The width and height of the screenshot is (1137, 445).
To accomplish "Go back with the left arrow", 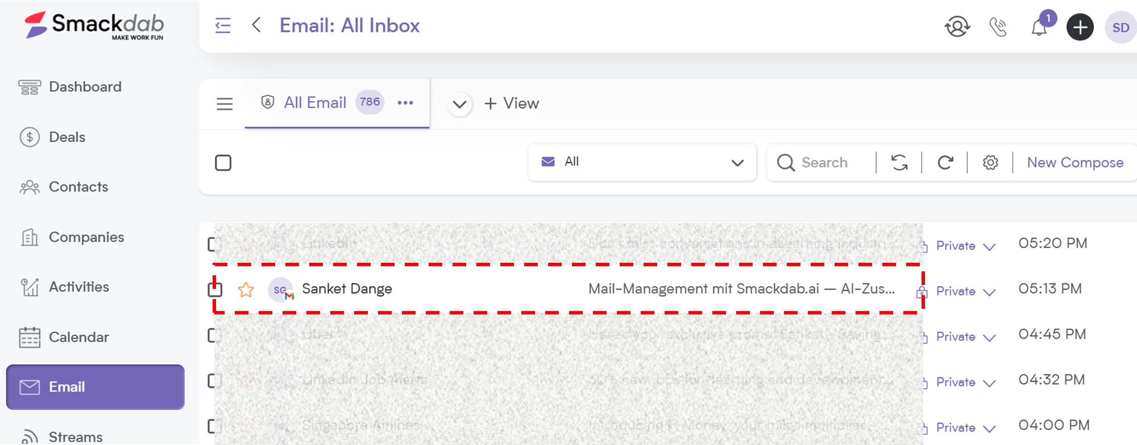I will point(256,25).
